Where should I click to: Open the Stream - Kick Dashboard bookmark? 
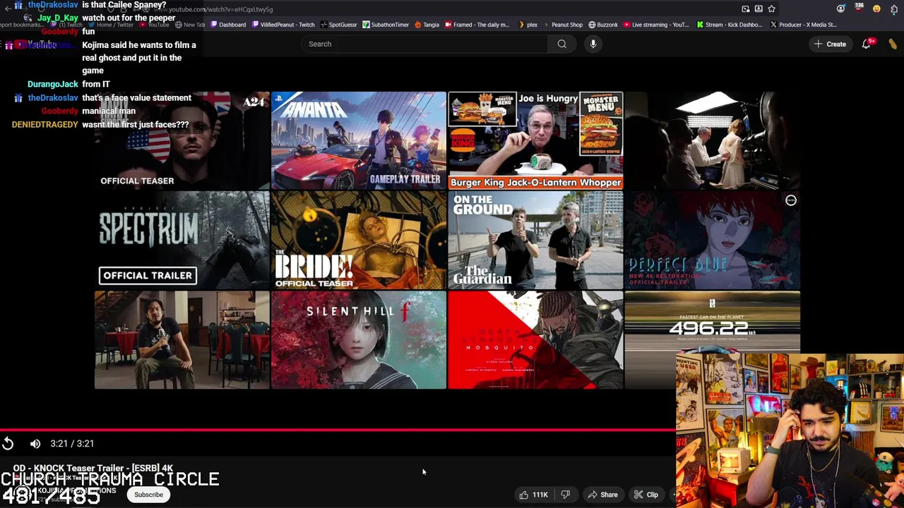click(730, 25)
